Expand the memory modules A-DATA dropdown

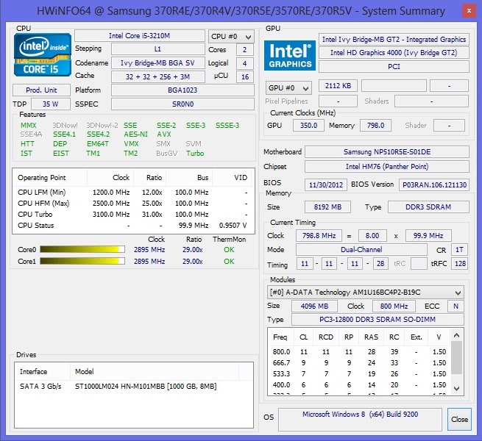(x=366, y=293)
